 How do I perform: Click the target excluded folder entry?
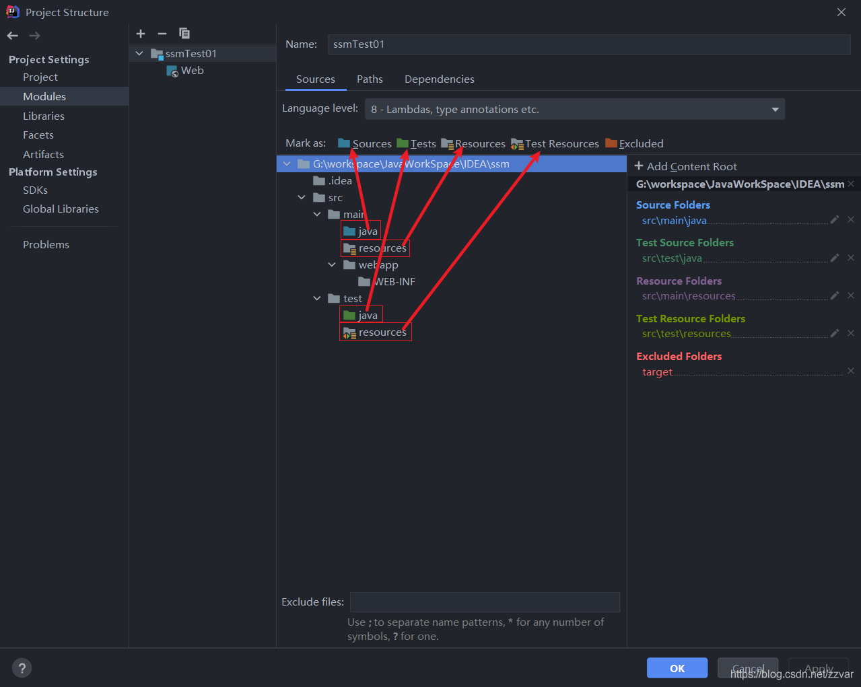(x=657, y=372)
